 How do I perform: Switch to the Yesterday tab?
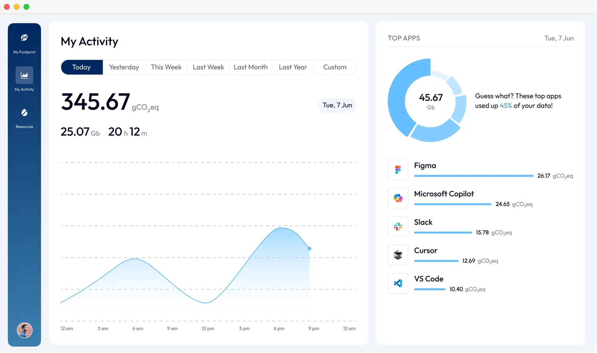tap(124, 67)
